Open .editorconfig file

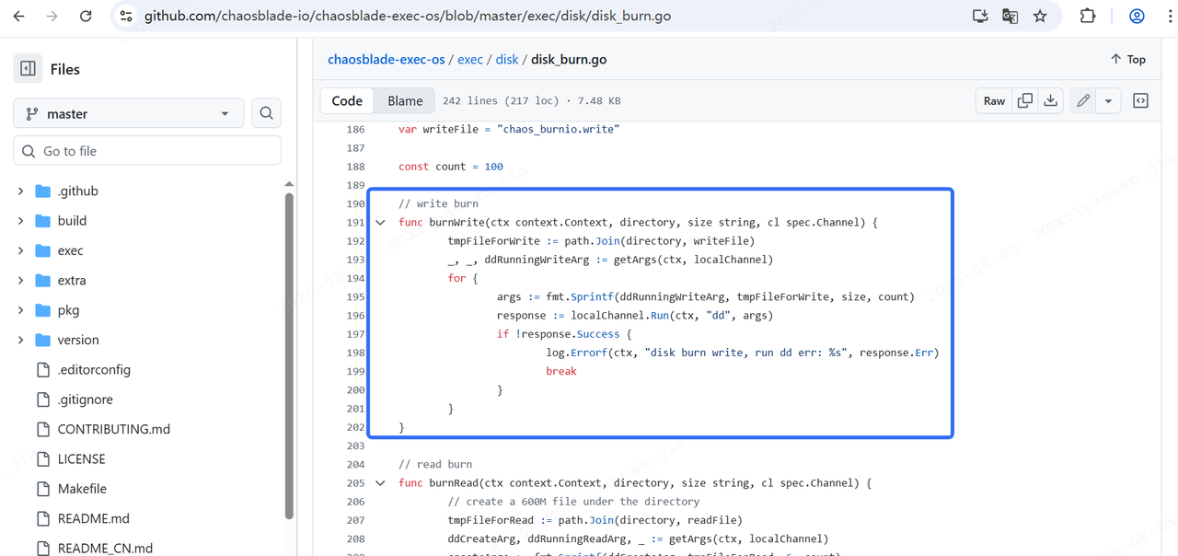(x=94, y=369)
